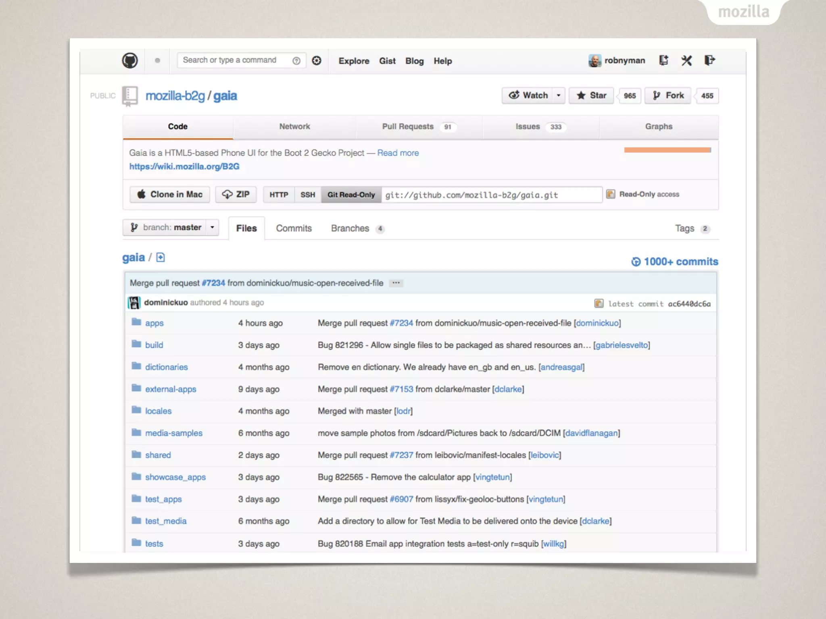Open advanced search gear icon
Image resolution: width=826 pixels, height=619 pixels.
pyautogui.click(x=317, y=61)
